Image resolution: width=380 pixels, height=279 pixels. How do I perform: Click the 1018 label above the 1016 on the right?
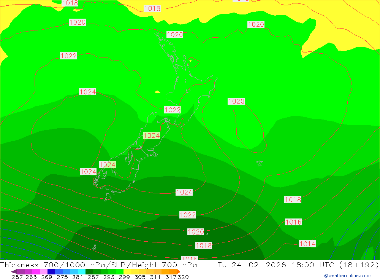(x=293, y=199)
